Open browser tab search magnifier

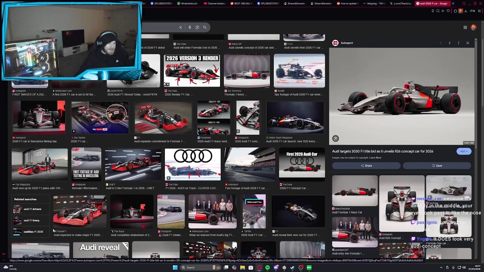pyautogui.click(x=464, y=3)
